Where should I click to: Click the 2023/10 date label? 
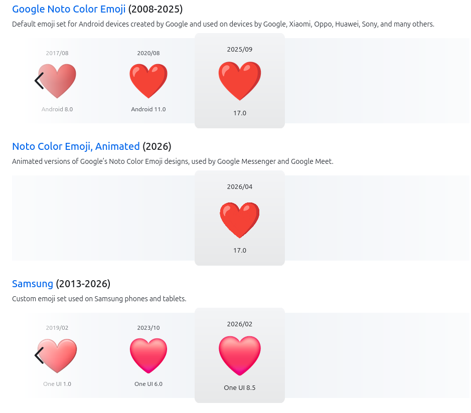coord(148,328)
